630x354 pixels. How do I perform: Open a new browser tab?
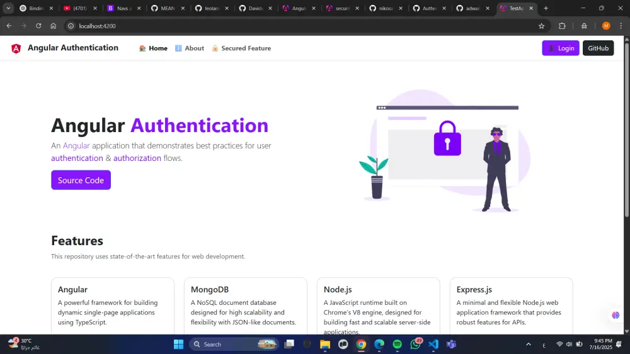[546, 8]
